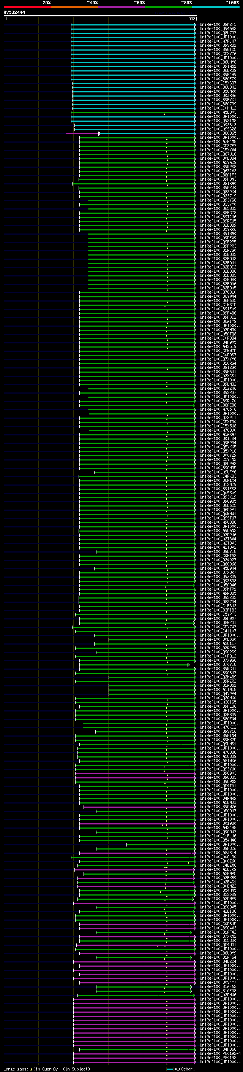Select the UniRef100_Q4H368 hit label
Image resolution: width=243 pixels, height=1072 pixels.
click(218, 1049)
